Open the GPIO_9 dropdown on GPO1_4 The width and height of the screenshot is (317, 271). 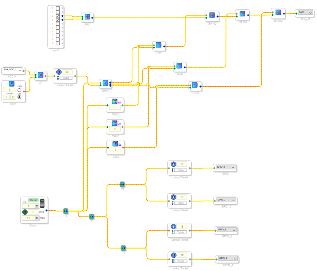coord(228,259)
